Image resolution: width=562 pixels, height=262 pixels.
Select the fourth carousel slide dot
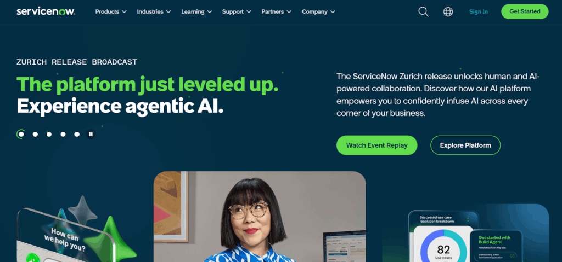click(x=63, y=135)
